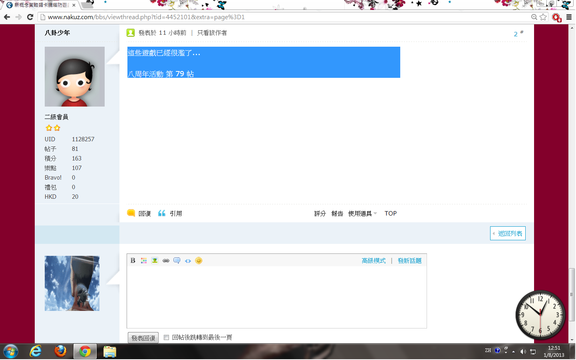
Task: Enable 回帖後跳轉到最後一頁 checkbox
Action: coord(167,338)
